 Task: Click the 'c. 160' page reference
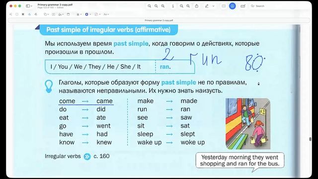click(101, 156)
